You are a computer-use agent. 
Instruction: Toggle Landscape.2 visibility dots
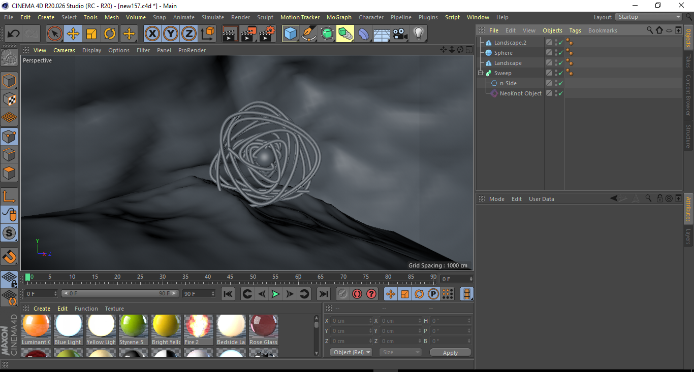555,43
